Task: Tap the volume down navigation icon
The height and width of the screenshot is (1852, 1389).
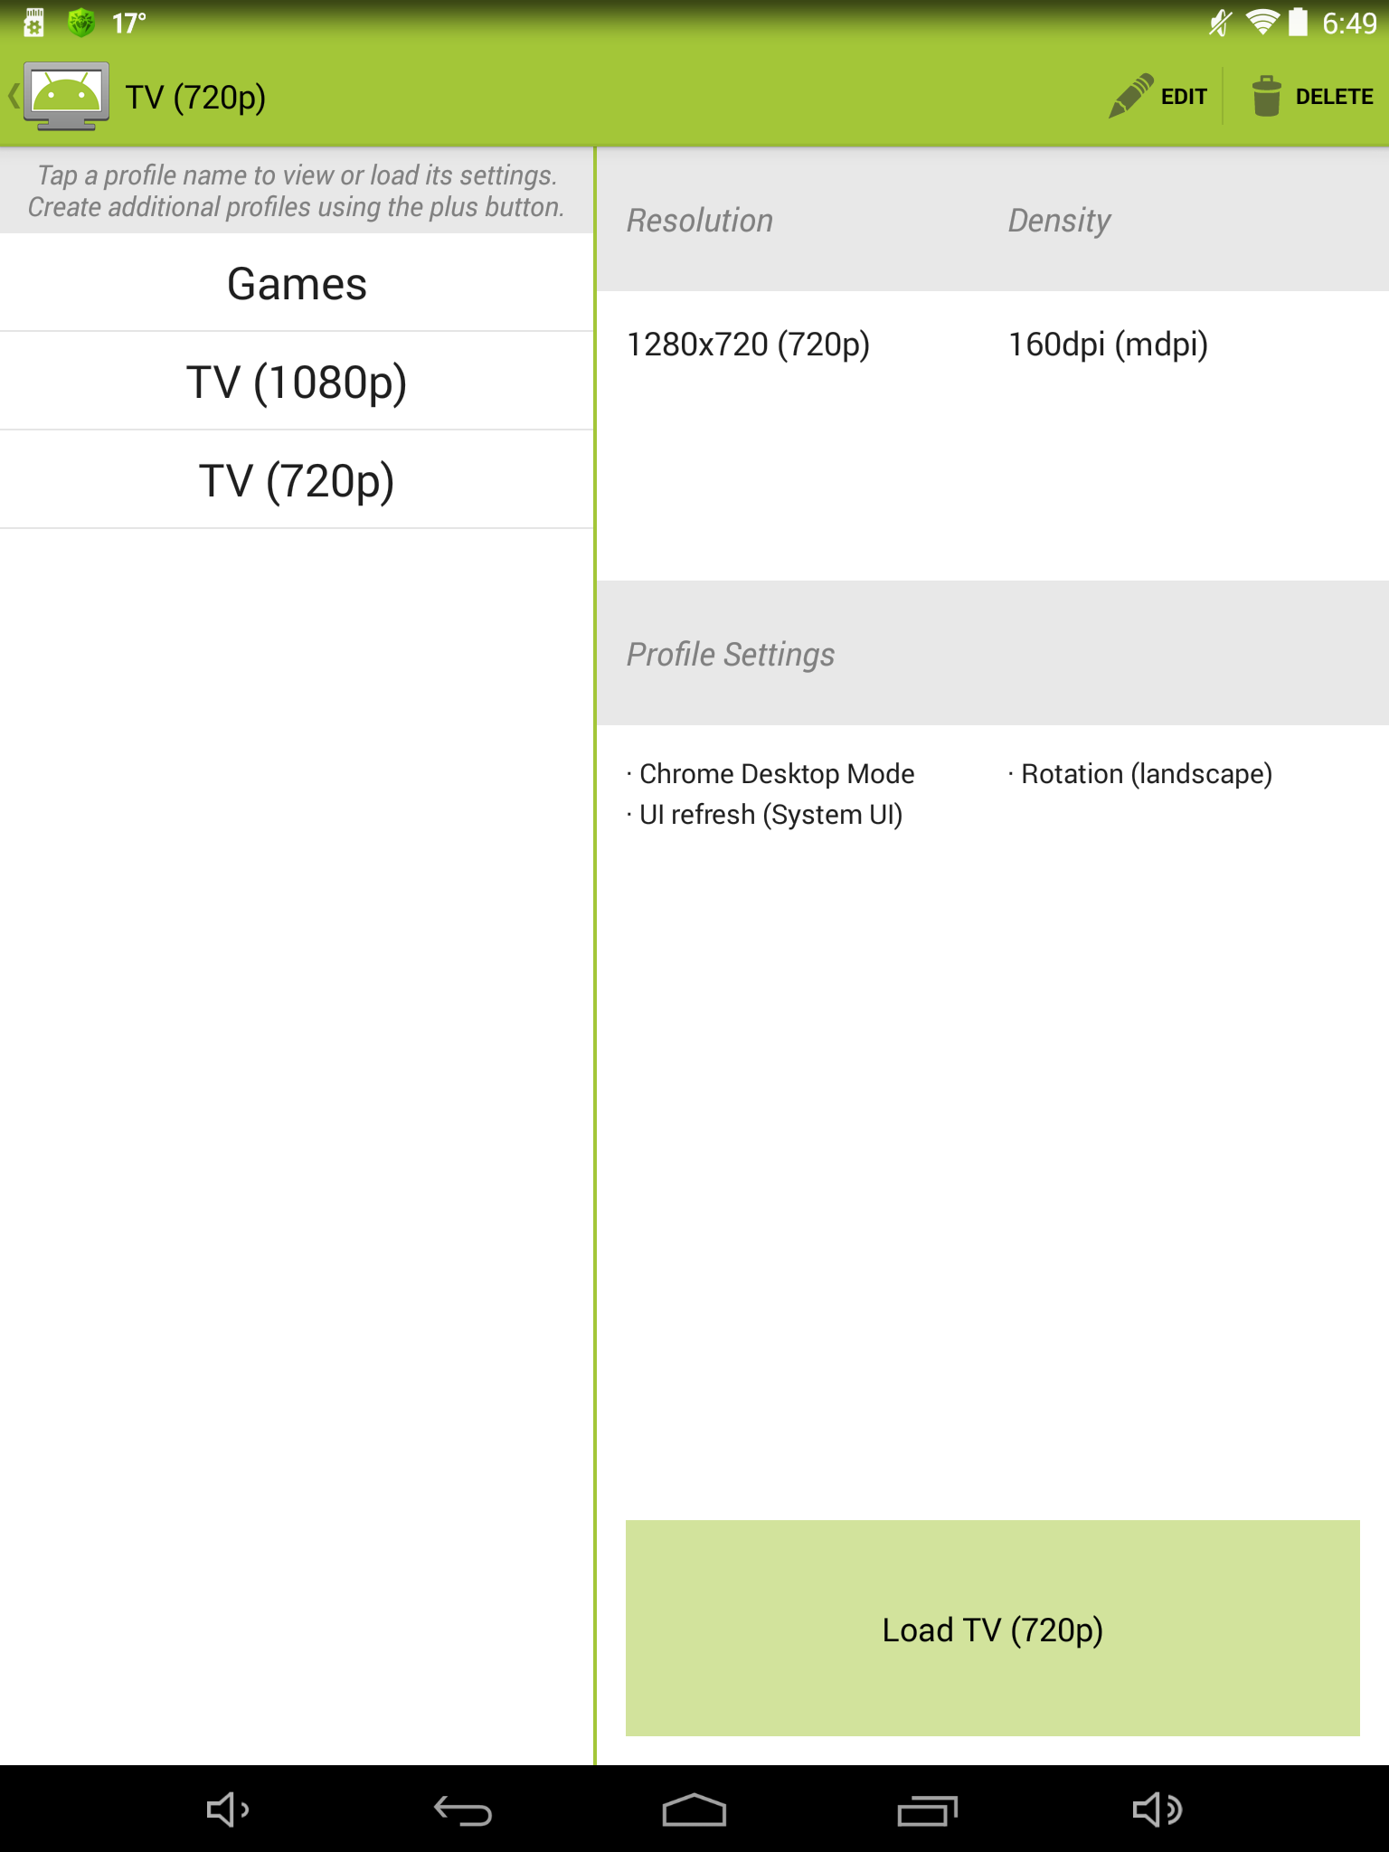Action: 228,1809
